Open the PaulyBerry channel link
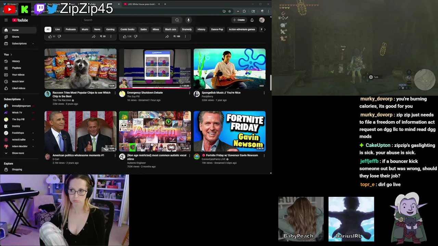Image resolution: width=438 pixels, height=246 pixels. (x=207, y=96)
